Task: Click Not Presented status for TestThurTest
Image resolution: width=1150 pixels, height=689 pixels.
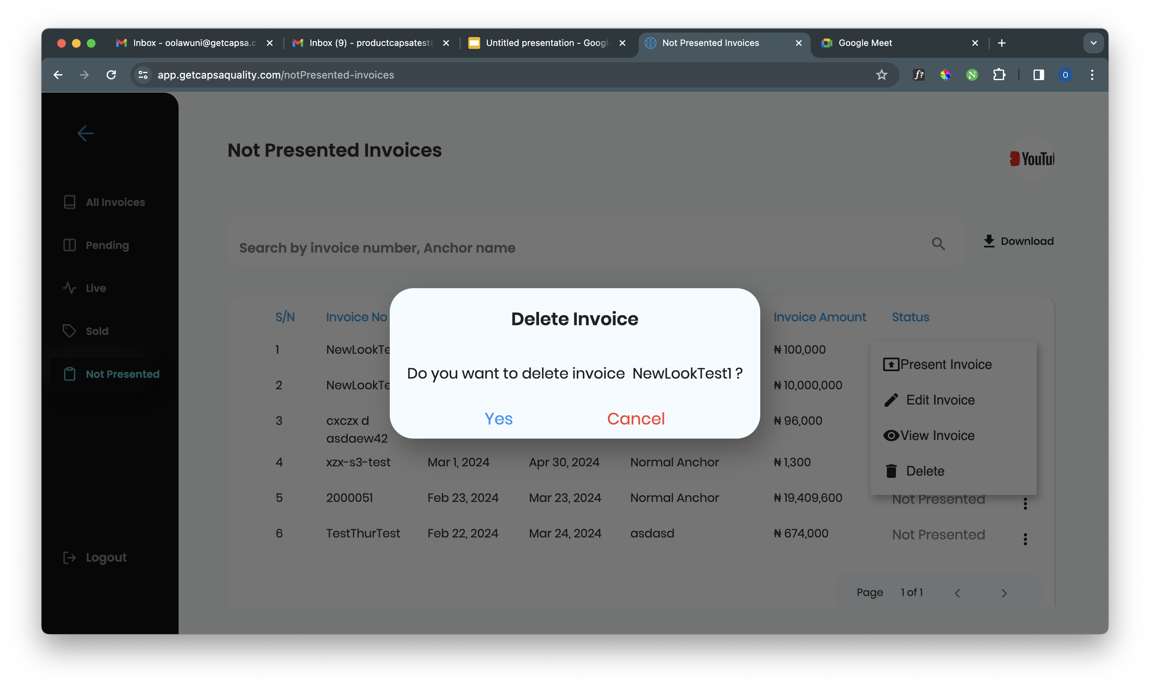Action: [938, 535]
